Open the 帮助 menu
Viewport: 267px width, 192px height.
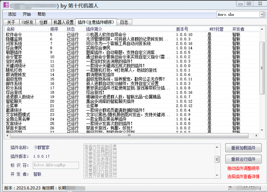coord(41,14)
